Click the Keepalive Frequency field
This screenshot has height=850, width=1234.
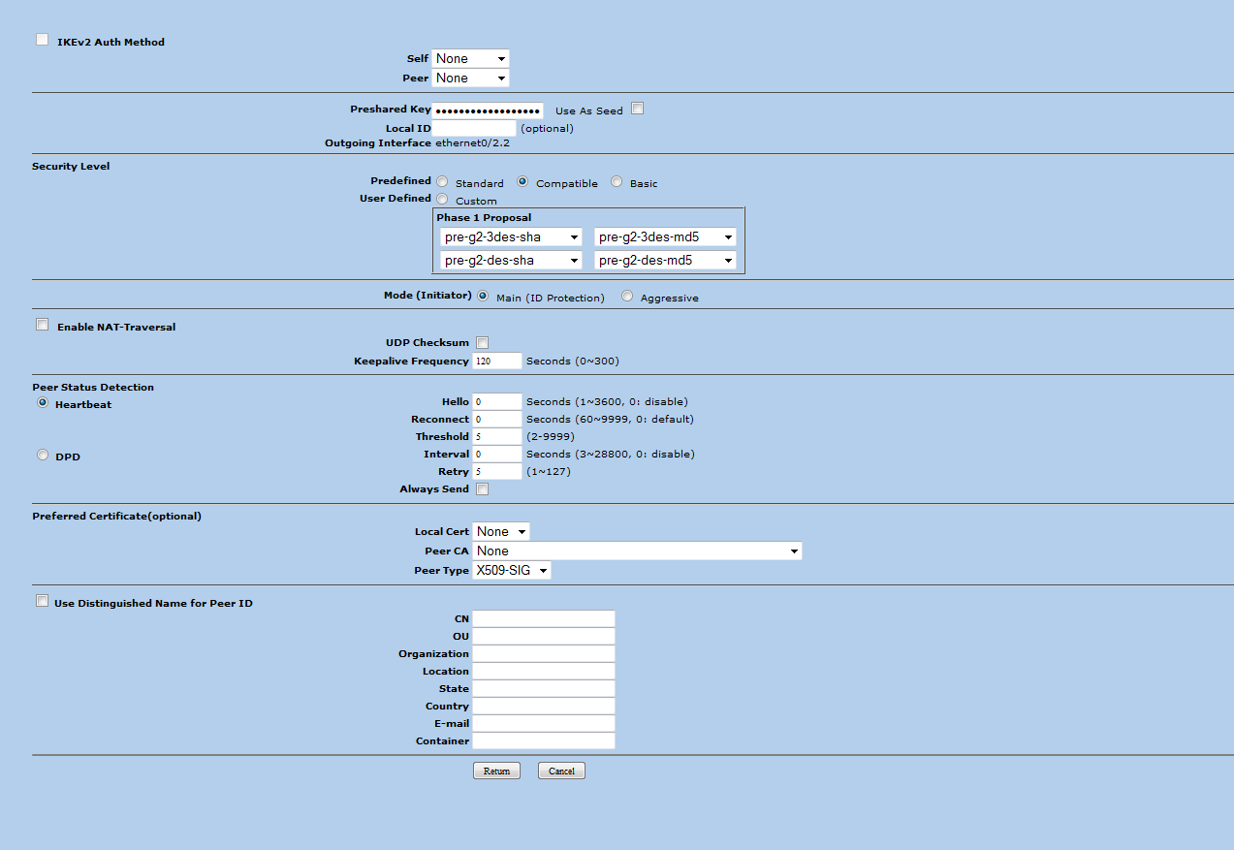pos(497,361)
